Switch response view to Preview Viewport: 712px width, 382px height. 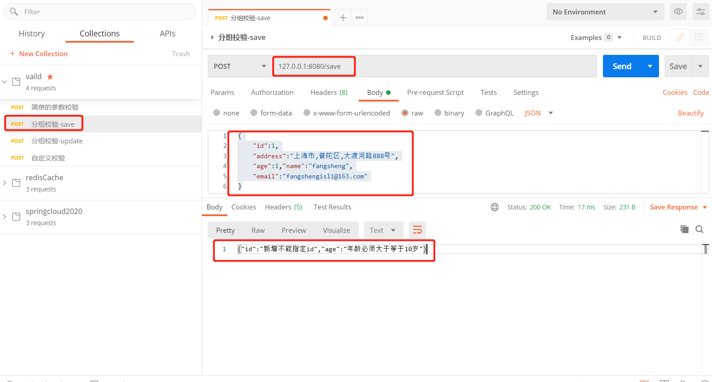coord(294,230)
